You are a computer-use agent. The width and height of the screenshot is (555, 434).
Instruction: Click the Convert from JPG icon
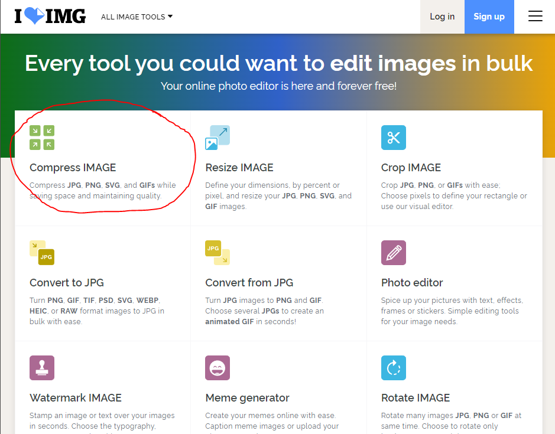pyautogui.click(x=218, y=253)
